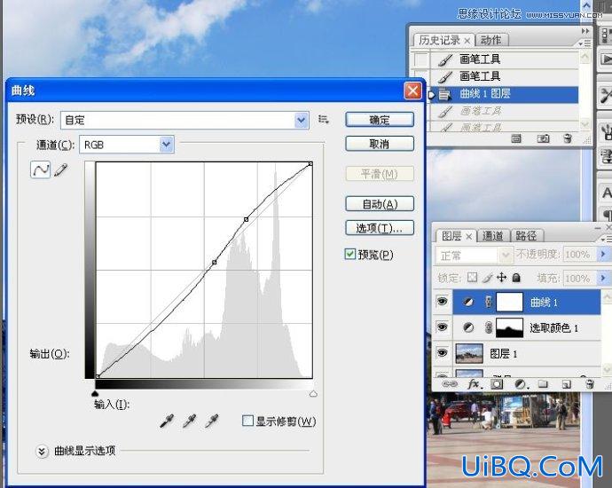The height and width of the screenshot is (488, 612).
Task: Click the 平滑 Smooth button
Action: click(x=380, y=174)
